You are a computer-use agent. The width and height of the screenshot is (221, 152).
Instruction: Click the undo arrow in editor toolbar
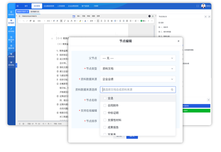(x=23, y=21)
